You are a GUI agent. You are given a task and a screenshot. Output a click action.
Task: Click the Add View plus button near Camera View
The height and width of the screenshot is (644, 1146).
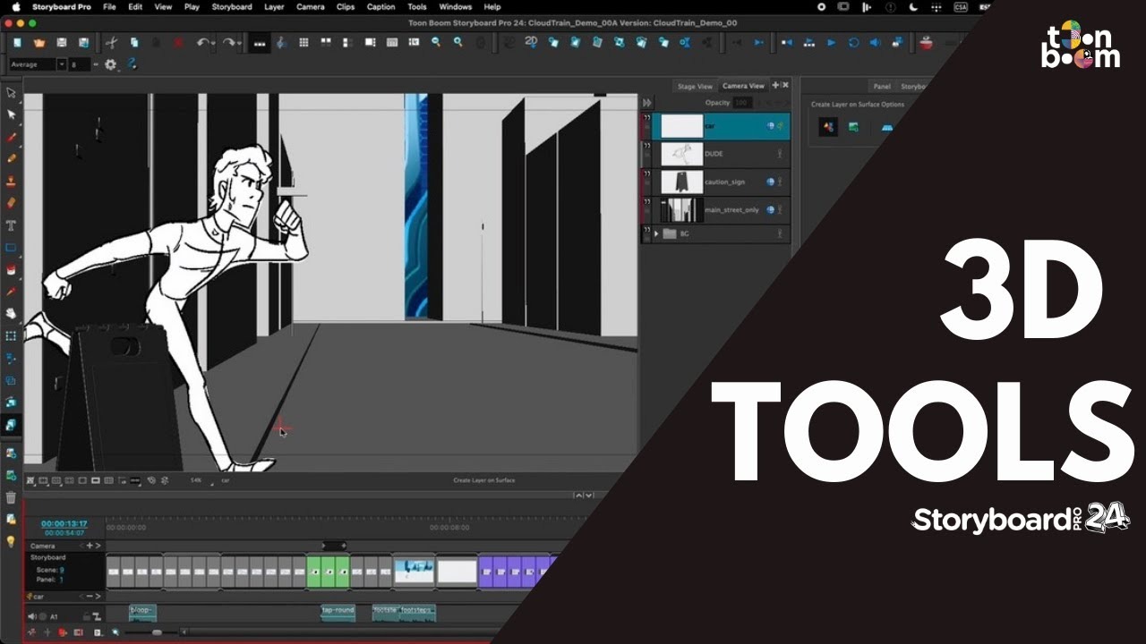click(774, 85)
